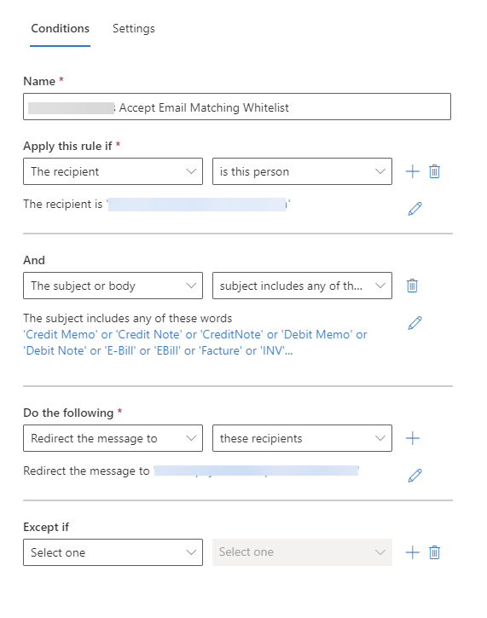Image resolution: width=487 pixels, height=618 pixels.
Task: Click the 'Apply this rule if' label
Action: coord(67,147)
